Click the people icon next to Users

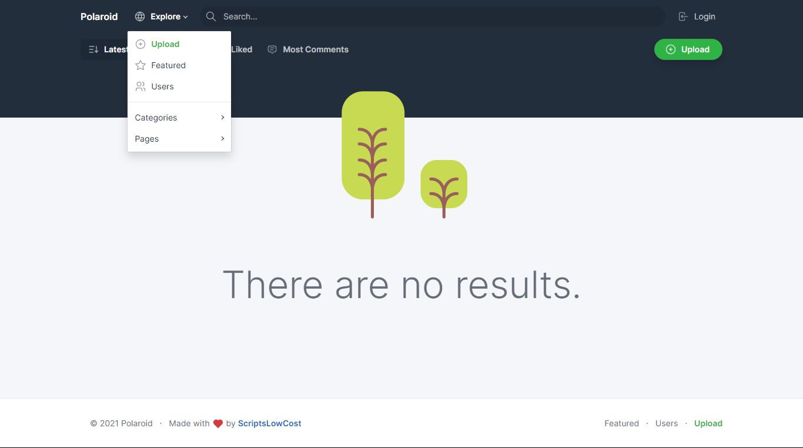point(140,86)
